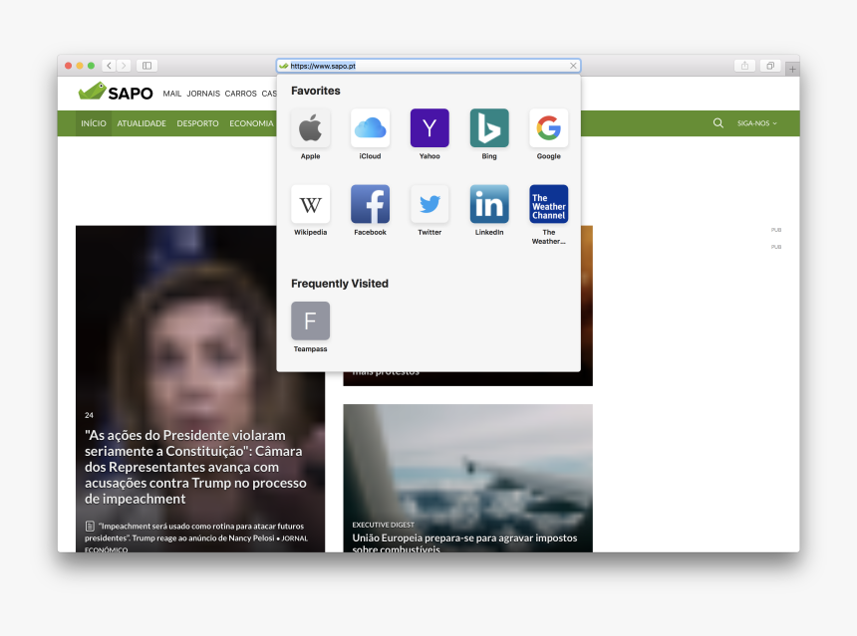Open the Google favorite icon
Image resolution: width=857 pixels, height=636 pixels.
click(549, 128)
